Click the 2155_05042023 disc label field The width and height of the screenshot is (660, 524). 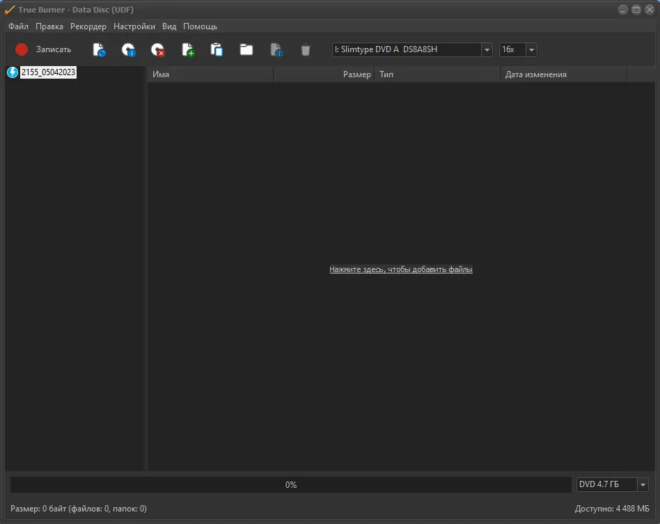pyautogui.click(x=49, y=72)
